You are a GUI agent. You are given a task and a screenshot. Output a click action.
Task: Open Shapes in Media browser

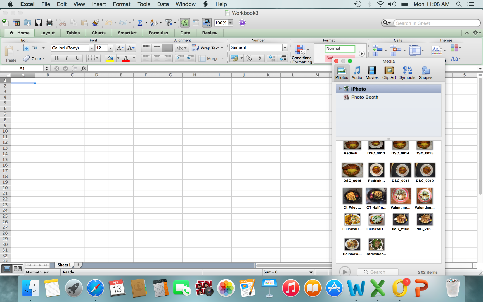click(x=425, y=73)
